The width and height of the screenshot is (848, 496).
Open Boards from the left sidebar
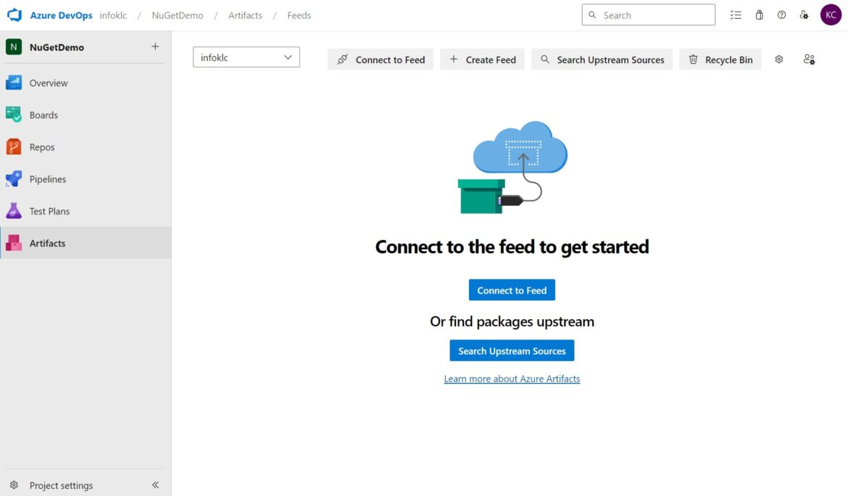[43, 115]
